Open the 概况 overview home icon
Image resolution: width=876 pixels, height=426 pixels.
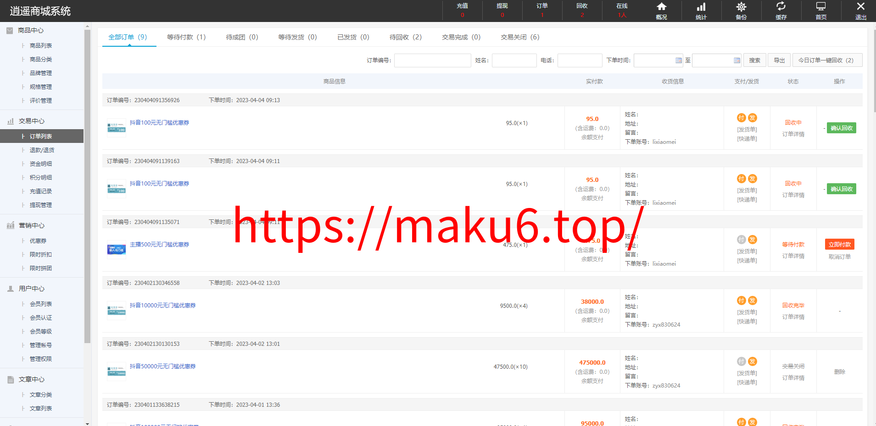point(661,7)
